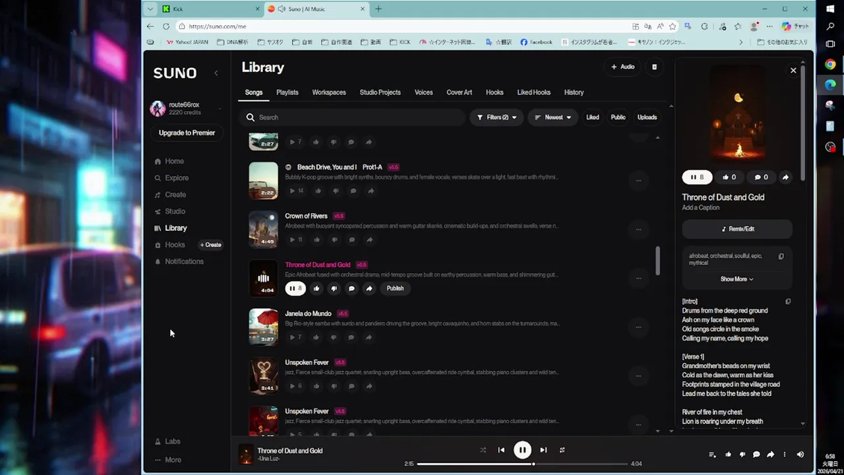Open the Filters (2) dropdown
This screenshot has height=475, width=844.
(x=497, y=117)
